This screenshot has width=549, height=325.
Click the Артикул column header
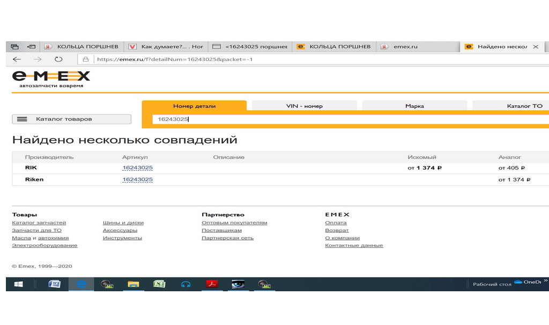pos(135,157)
